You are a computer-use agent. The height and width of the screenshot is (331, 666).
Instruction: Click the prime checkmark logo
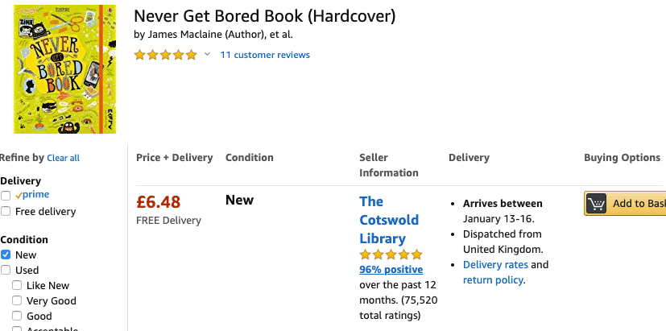click(x=32, y=195)
